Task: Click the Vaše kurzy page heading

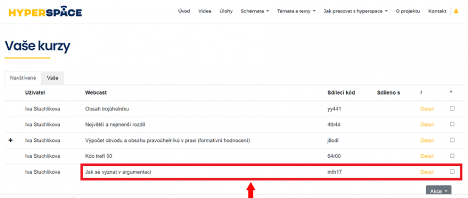Action: (x=37, y=46)
